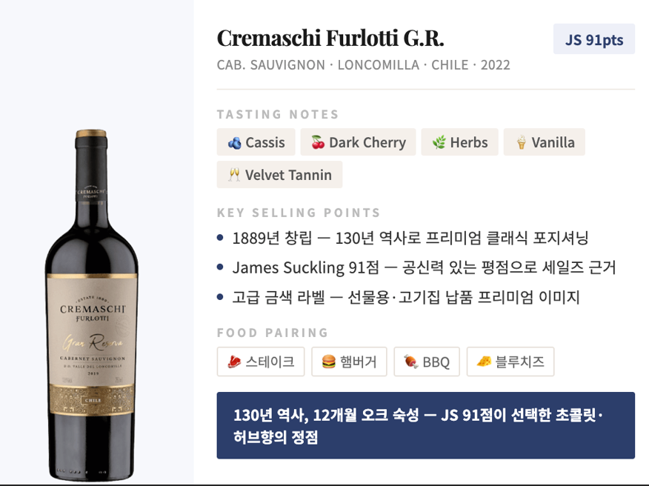
Task: Open the JS 91pts score badge
Action: pyautogui.click(x=594, y=39)
